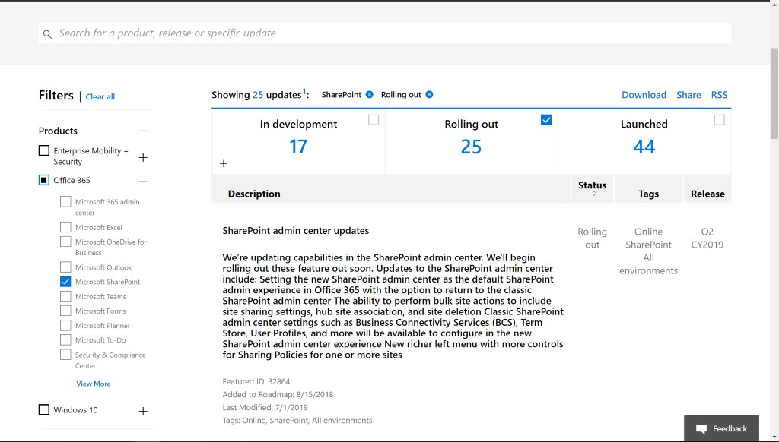This screenshot has height=442, width=779.
Task: Check Microsoft 365 admin center
Action: (x=65, y=201)
